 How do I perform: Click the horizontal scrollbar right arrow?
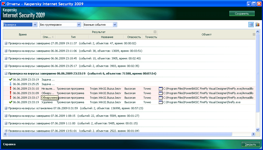253,134
